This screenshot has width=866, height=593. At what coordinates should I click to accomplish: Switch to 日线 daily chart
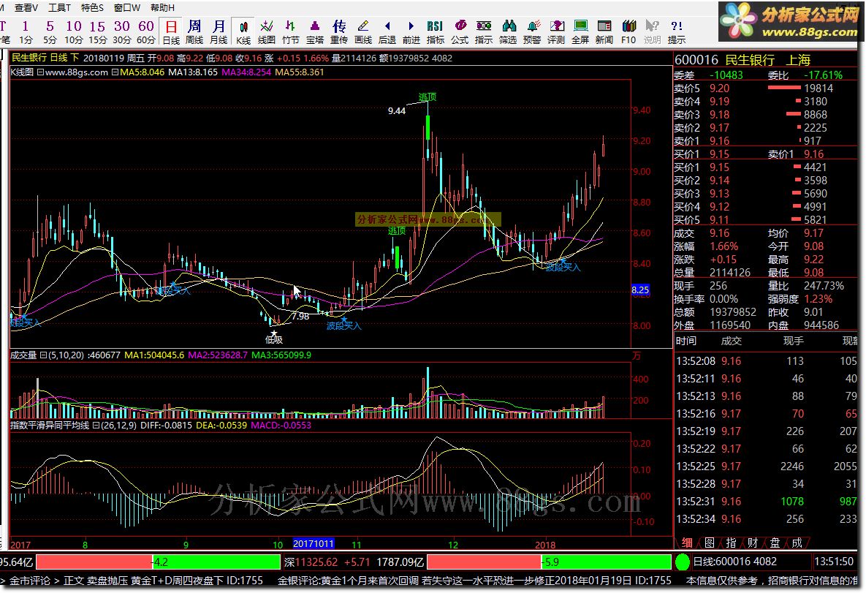[171, 31]
